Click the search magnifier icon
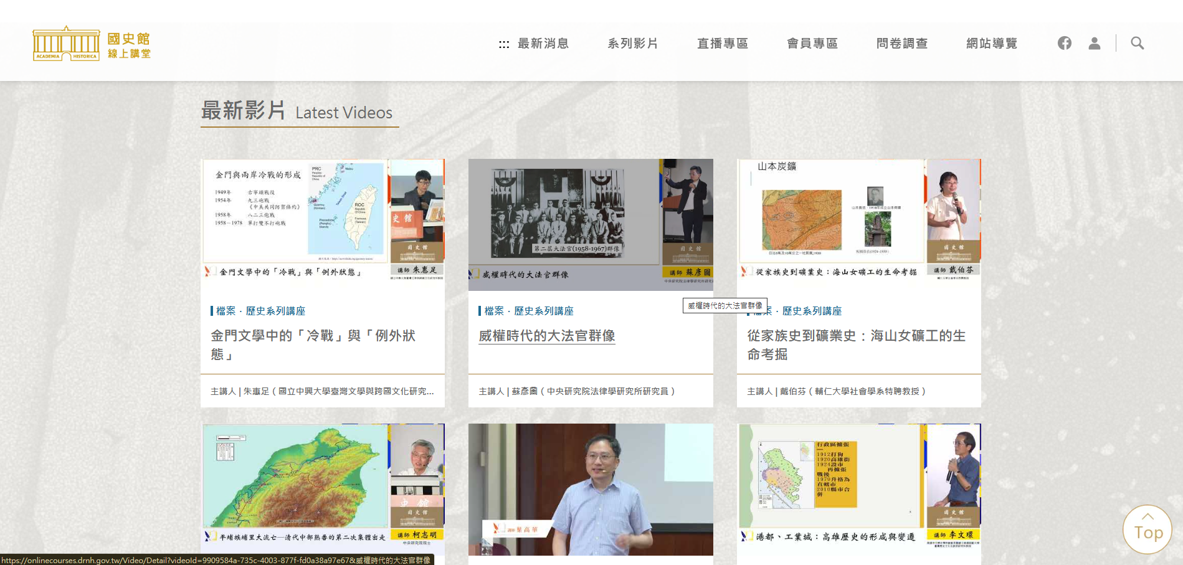1183x565 pixels. click(x=1137, y=43)
